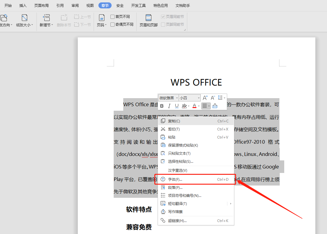Apply the red font color A swatch
Screen dimensions: 327x234
(x=194, y=106)
